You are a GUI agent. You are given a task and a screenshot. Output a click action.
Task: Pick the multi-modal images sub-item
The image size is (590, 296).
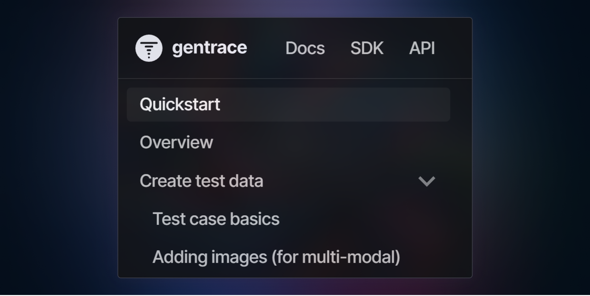click(276, 257)
